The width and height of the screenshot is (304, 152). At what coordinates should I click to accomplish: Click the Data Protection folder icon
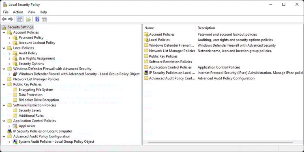pos(15,95)
